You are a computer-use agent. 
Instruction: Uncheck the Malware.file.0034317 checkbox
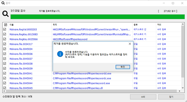(5, 44)
